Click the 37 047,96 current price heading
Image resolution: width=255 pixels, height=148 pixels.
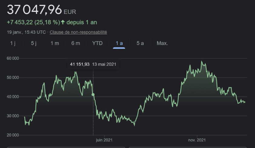(x=34, y=10)
